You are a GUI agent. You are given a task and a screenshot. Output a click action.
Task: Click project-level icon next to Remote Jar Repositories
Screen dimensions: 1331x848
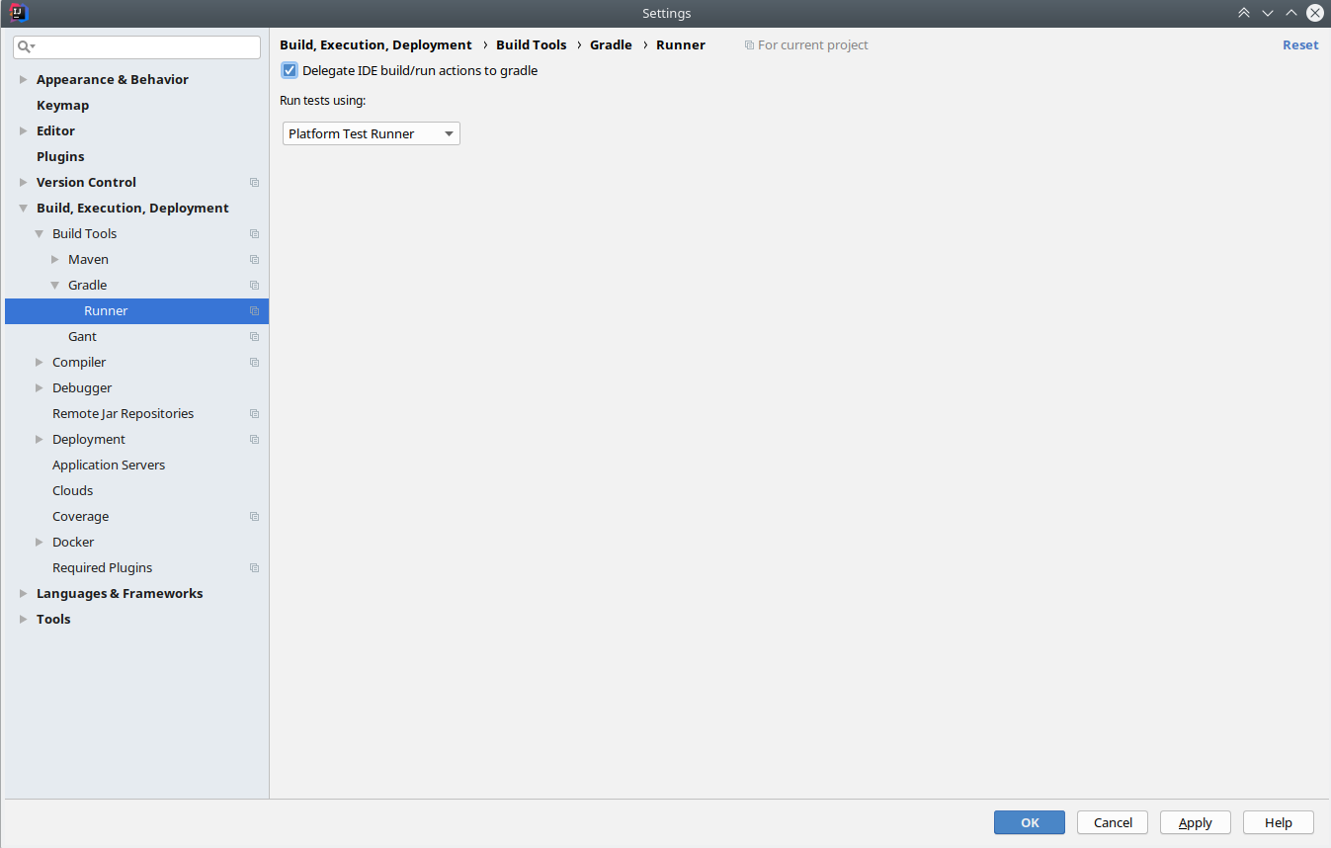tap(254, 414)
